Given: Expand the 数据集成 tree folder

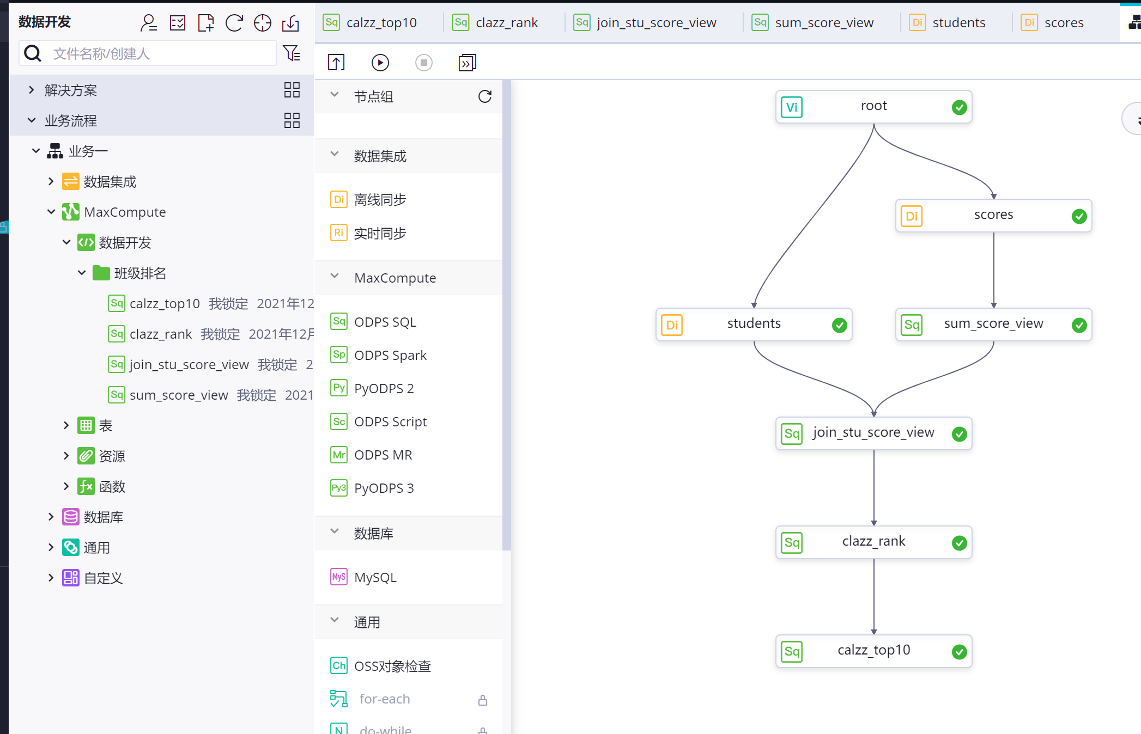Looking at the screenshot, I should click(51, 181).
